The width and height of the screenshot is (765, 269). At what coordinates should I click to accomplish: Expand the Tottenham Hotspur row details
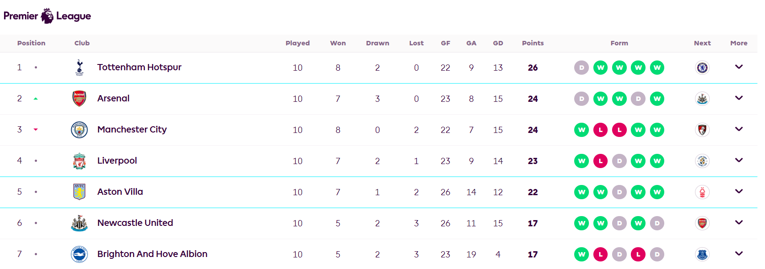click(739, 67)
